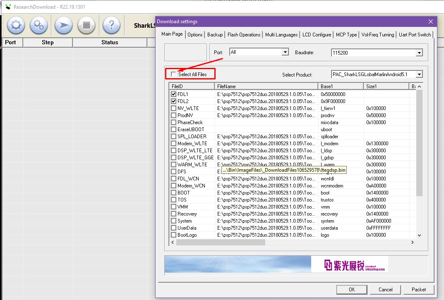Click the Packet button
444x300 pixels.
[x=419, y=289]
